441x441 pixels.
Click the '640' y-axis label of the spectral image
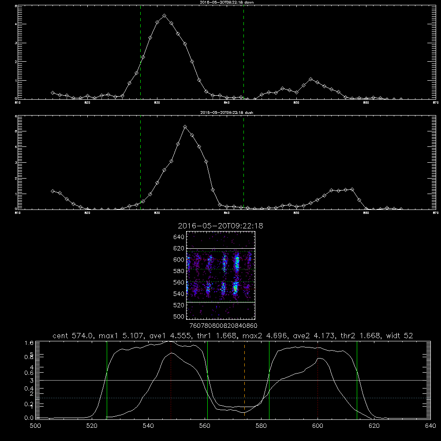(179, 237)
